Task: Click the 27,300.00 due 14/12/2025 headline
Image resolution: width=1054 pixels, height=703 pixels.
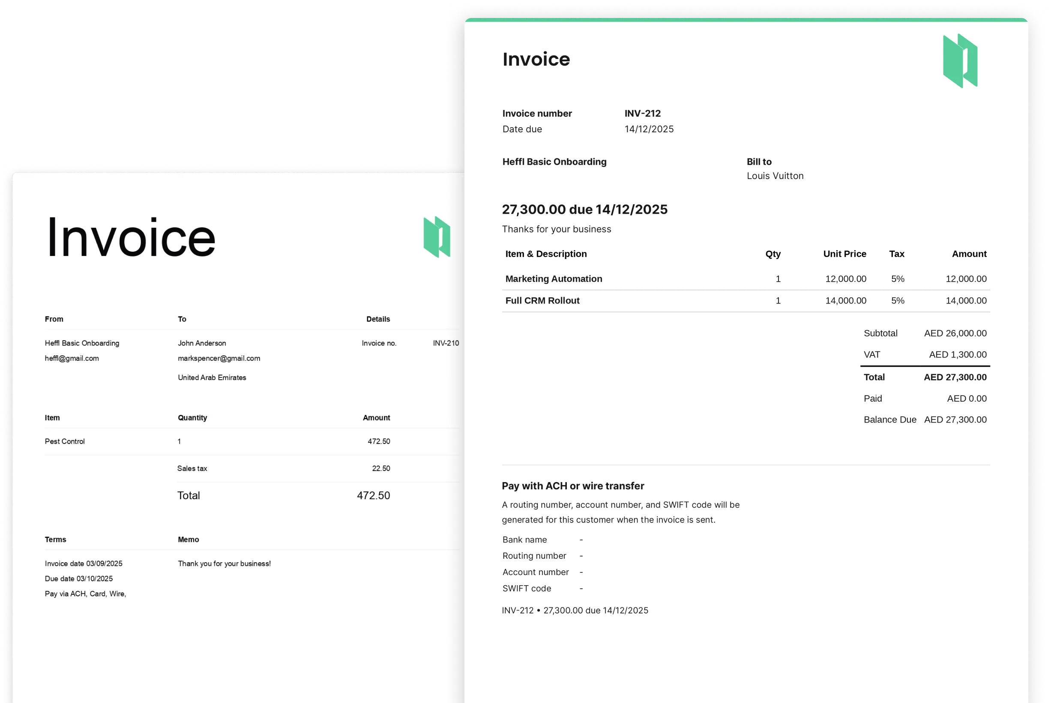Action: pos(584,209)
